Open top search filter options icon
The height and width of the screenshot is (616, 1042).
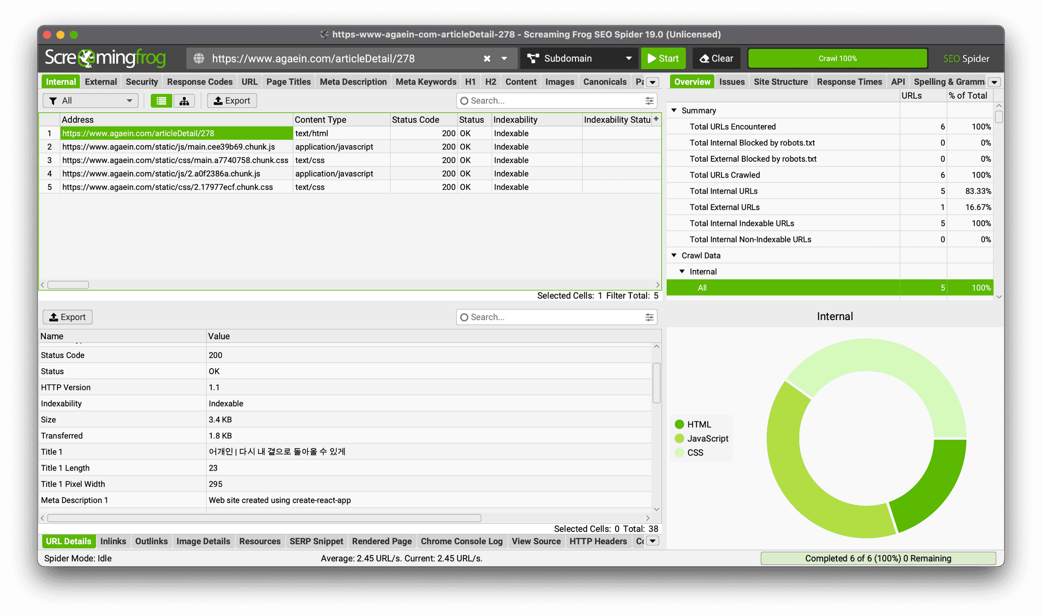pyautogui.click(x=649, y=101)
